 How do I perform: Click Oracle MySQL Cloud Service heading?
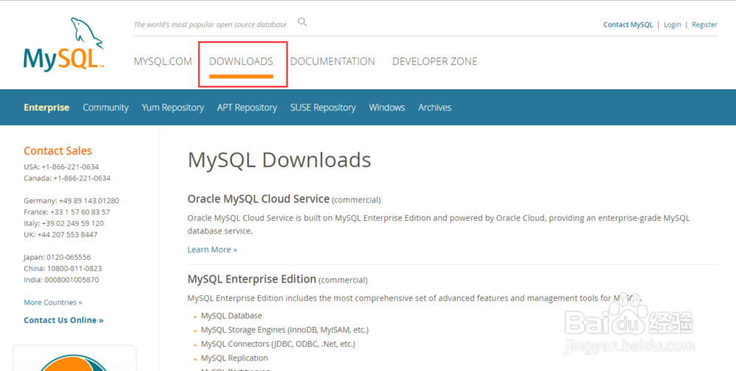click(258, 199)
